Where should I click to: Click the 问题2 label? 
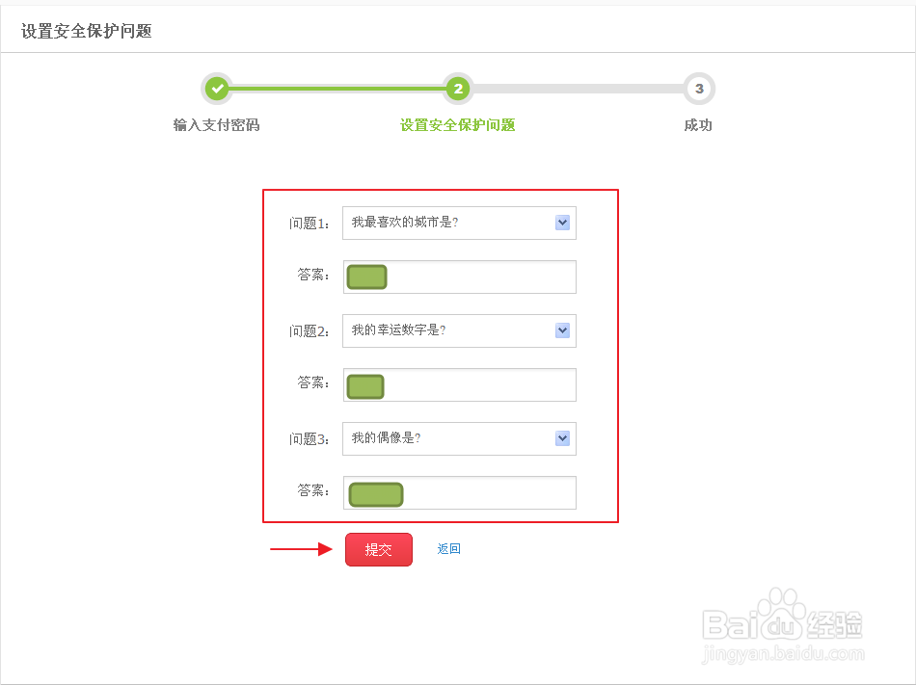[x=310, y=331]
